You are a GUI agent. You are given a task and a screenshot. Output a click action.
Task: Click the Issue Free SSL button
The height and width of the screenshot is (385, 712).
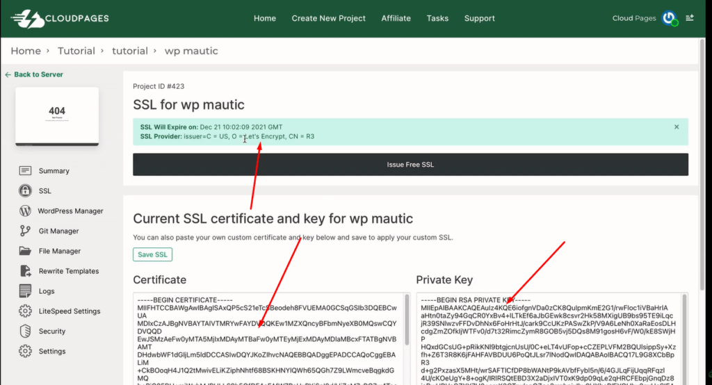(x=410, y=164)
